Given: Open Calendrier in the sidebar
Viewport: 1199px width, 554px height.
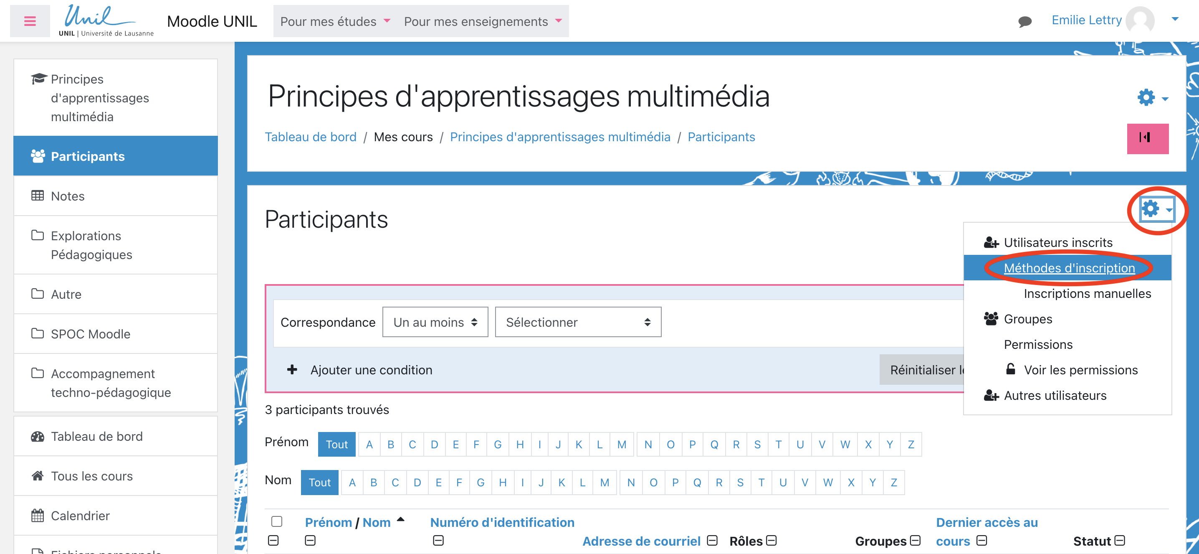Looking at the screenshot, I should click(80, 516).
